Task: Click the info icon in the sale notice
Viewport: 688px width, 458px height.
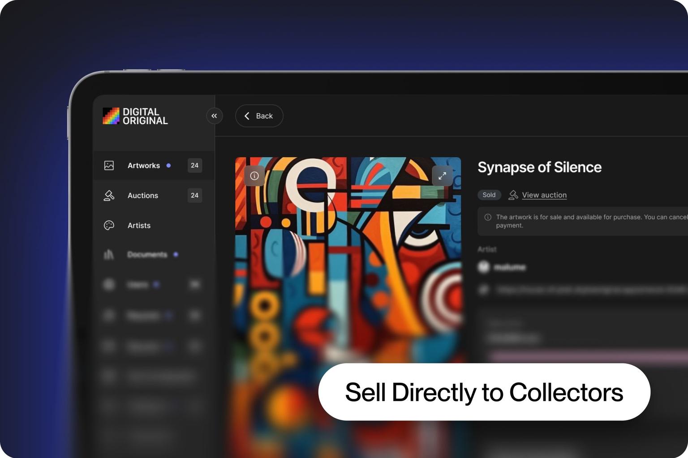Action: coord(488,217)
